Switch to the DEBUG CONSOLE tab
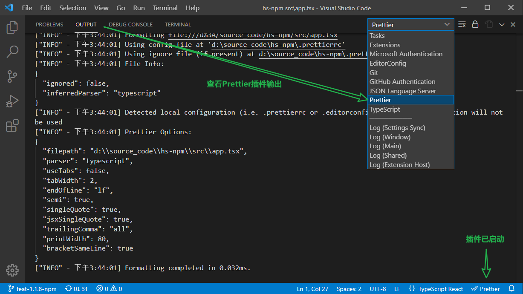Screen dimensions: 523x294 point(130,25)
